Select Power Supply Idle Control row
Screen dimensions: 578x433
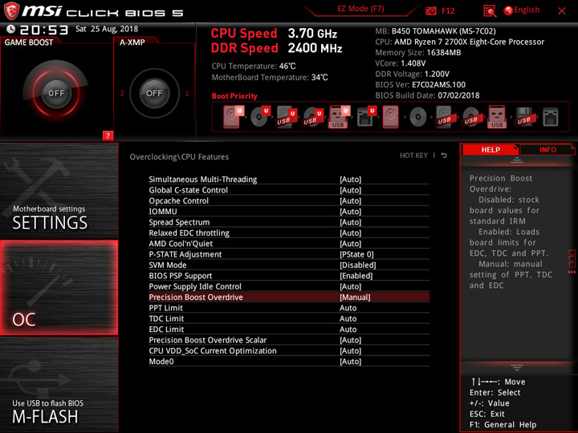tap(289, 286)
